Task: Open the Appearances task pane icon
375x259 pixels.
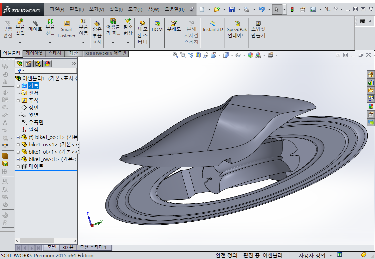Action: tap(371, 106)
